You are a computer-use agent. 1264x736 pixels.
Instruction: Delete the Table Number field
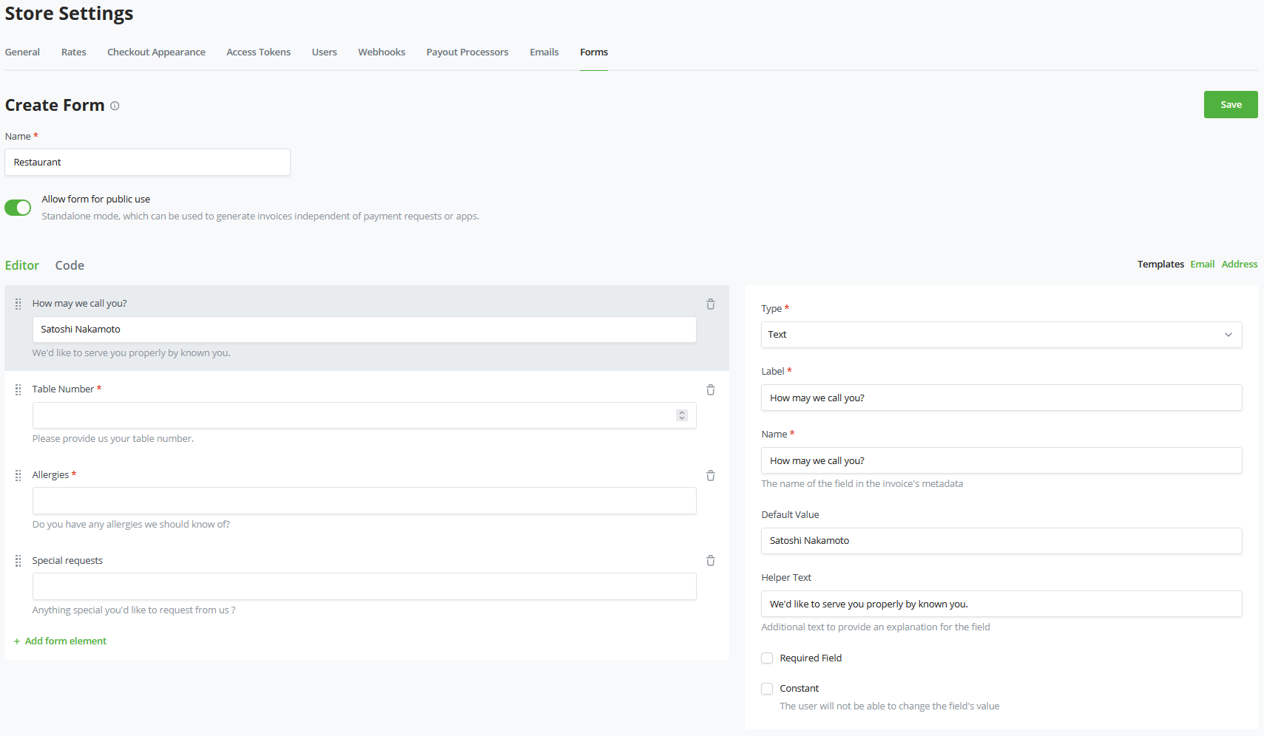pos(710,389)
